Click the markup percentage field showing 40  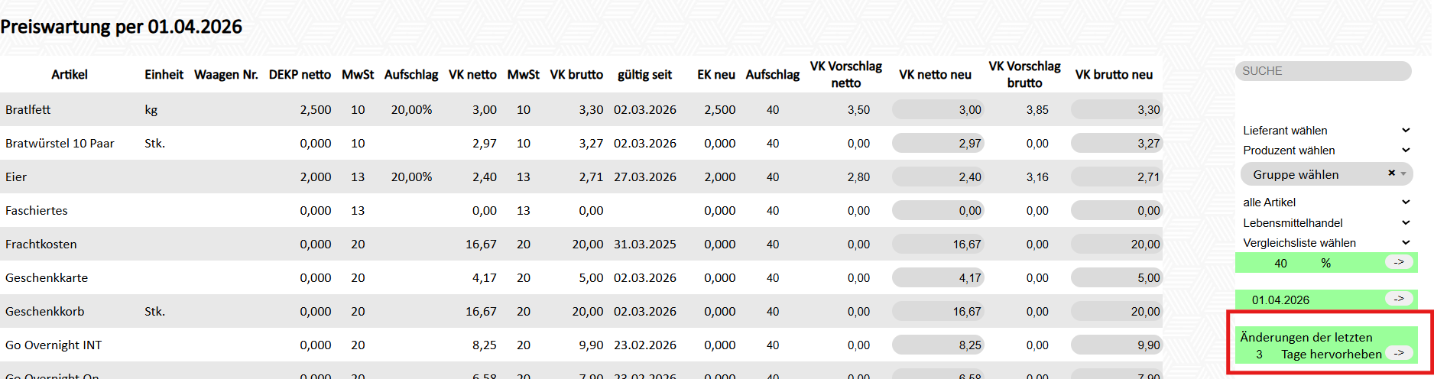point(1281,264)
